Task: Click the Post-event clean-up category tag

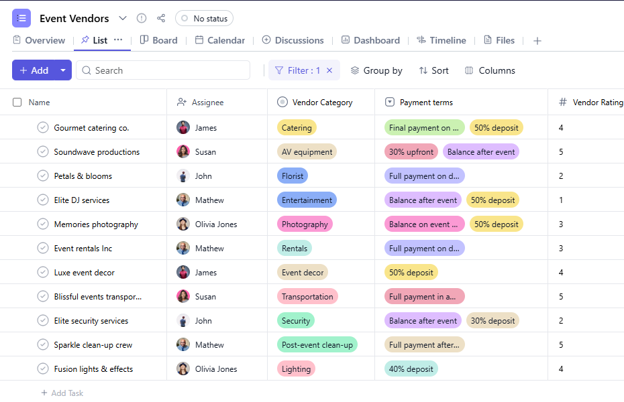Action: coord(317,345)
